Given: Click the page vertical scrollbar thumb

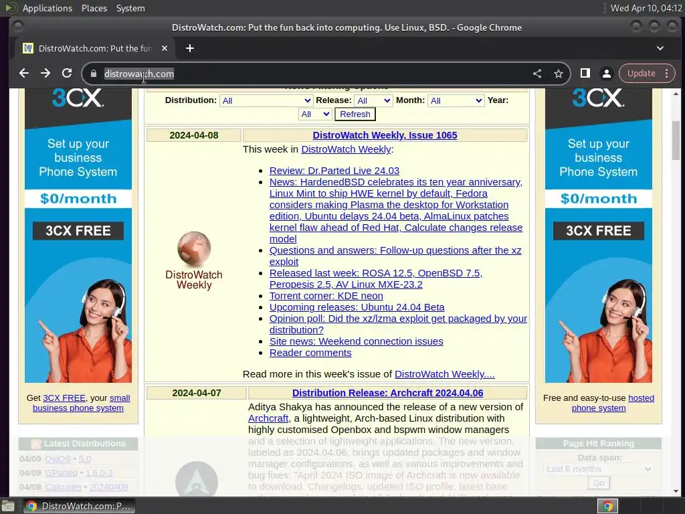Looking at the screenshot, I should (676, 139).
